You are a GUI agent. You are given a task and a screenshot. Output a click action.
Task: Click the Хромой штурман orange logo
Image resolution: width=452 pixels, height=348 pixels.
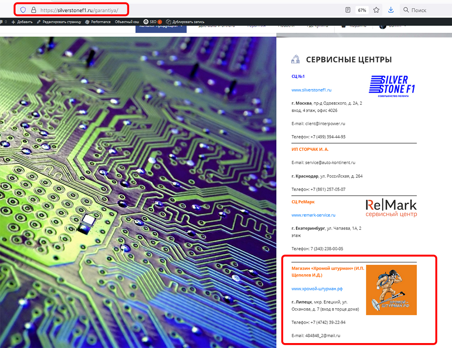pyautogui.click(x=391, y=290)
